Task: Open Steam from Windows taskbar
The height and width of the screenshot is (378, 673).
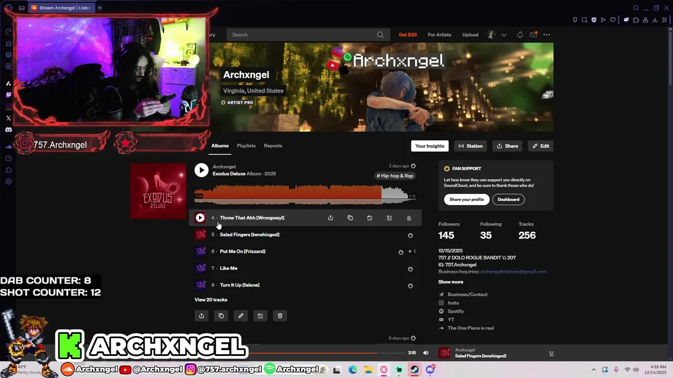Action: click(x=414, y=370)
